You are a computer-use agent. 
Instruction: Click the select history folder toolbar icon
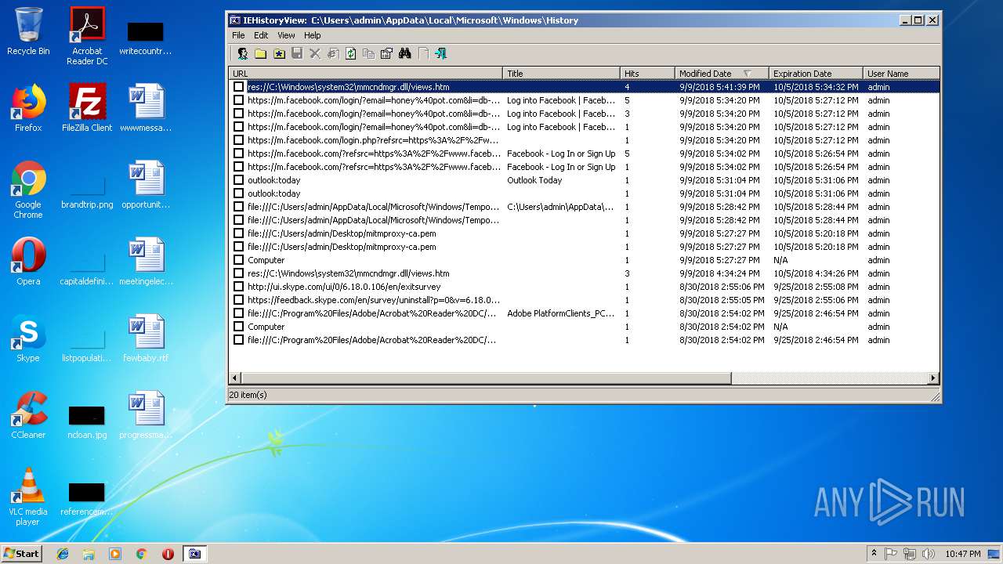point(260,53)
